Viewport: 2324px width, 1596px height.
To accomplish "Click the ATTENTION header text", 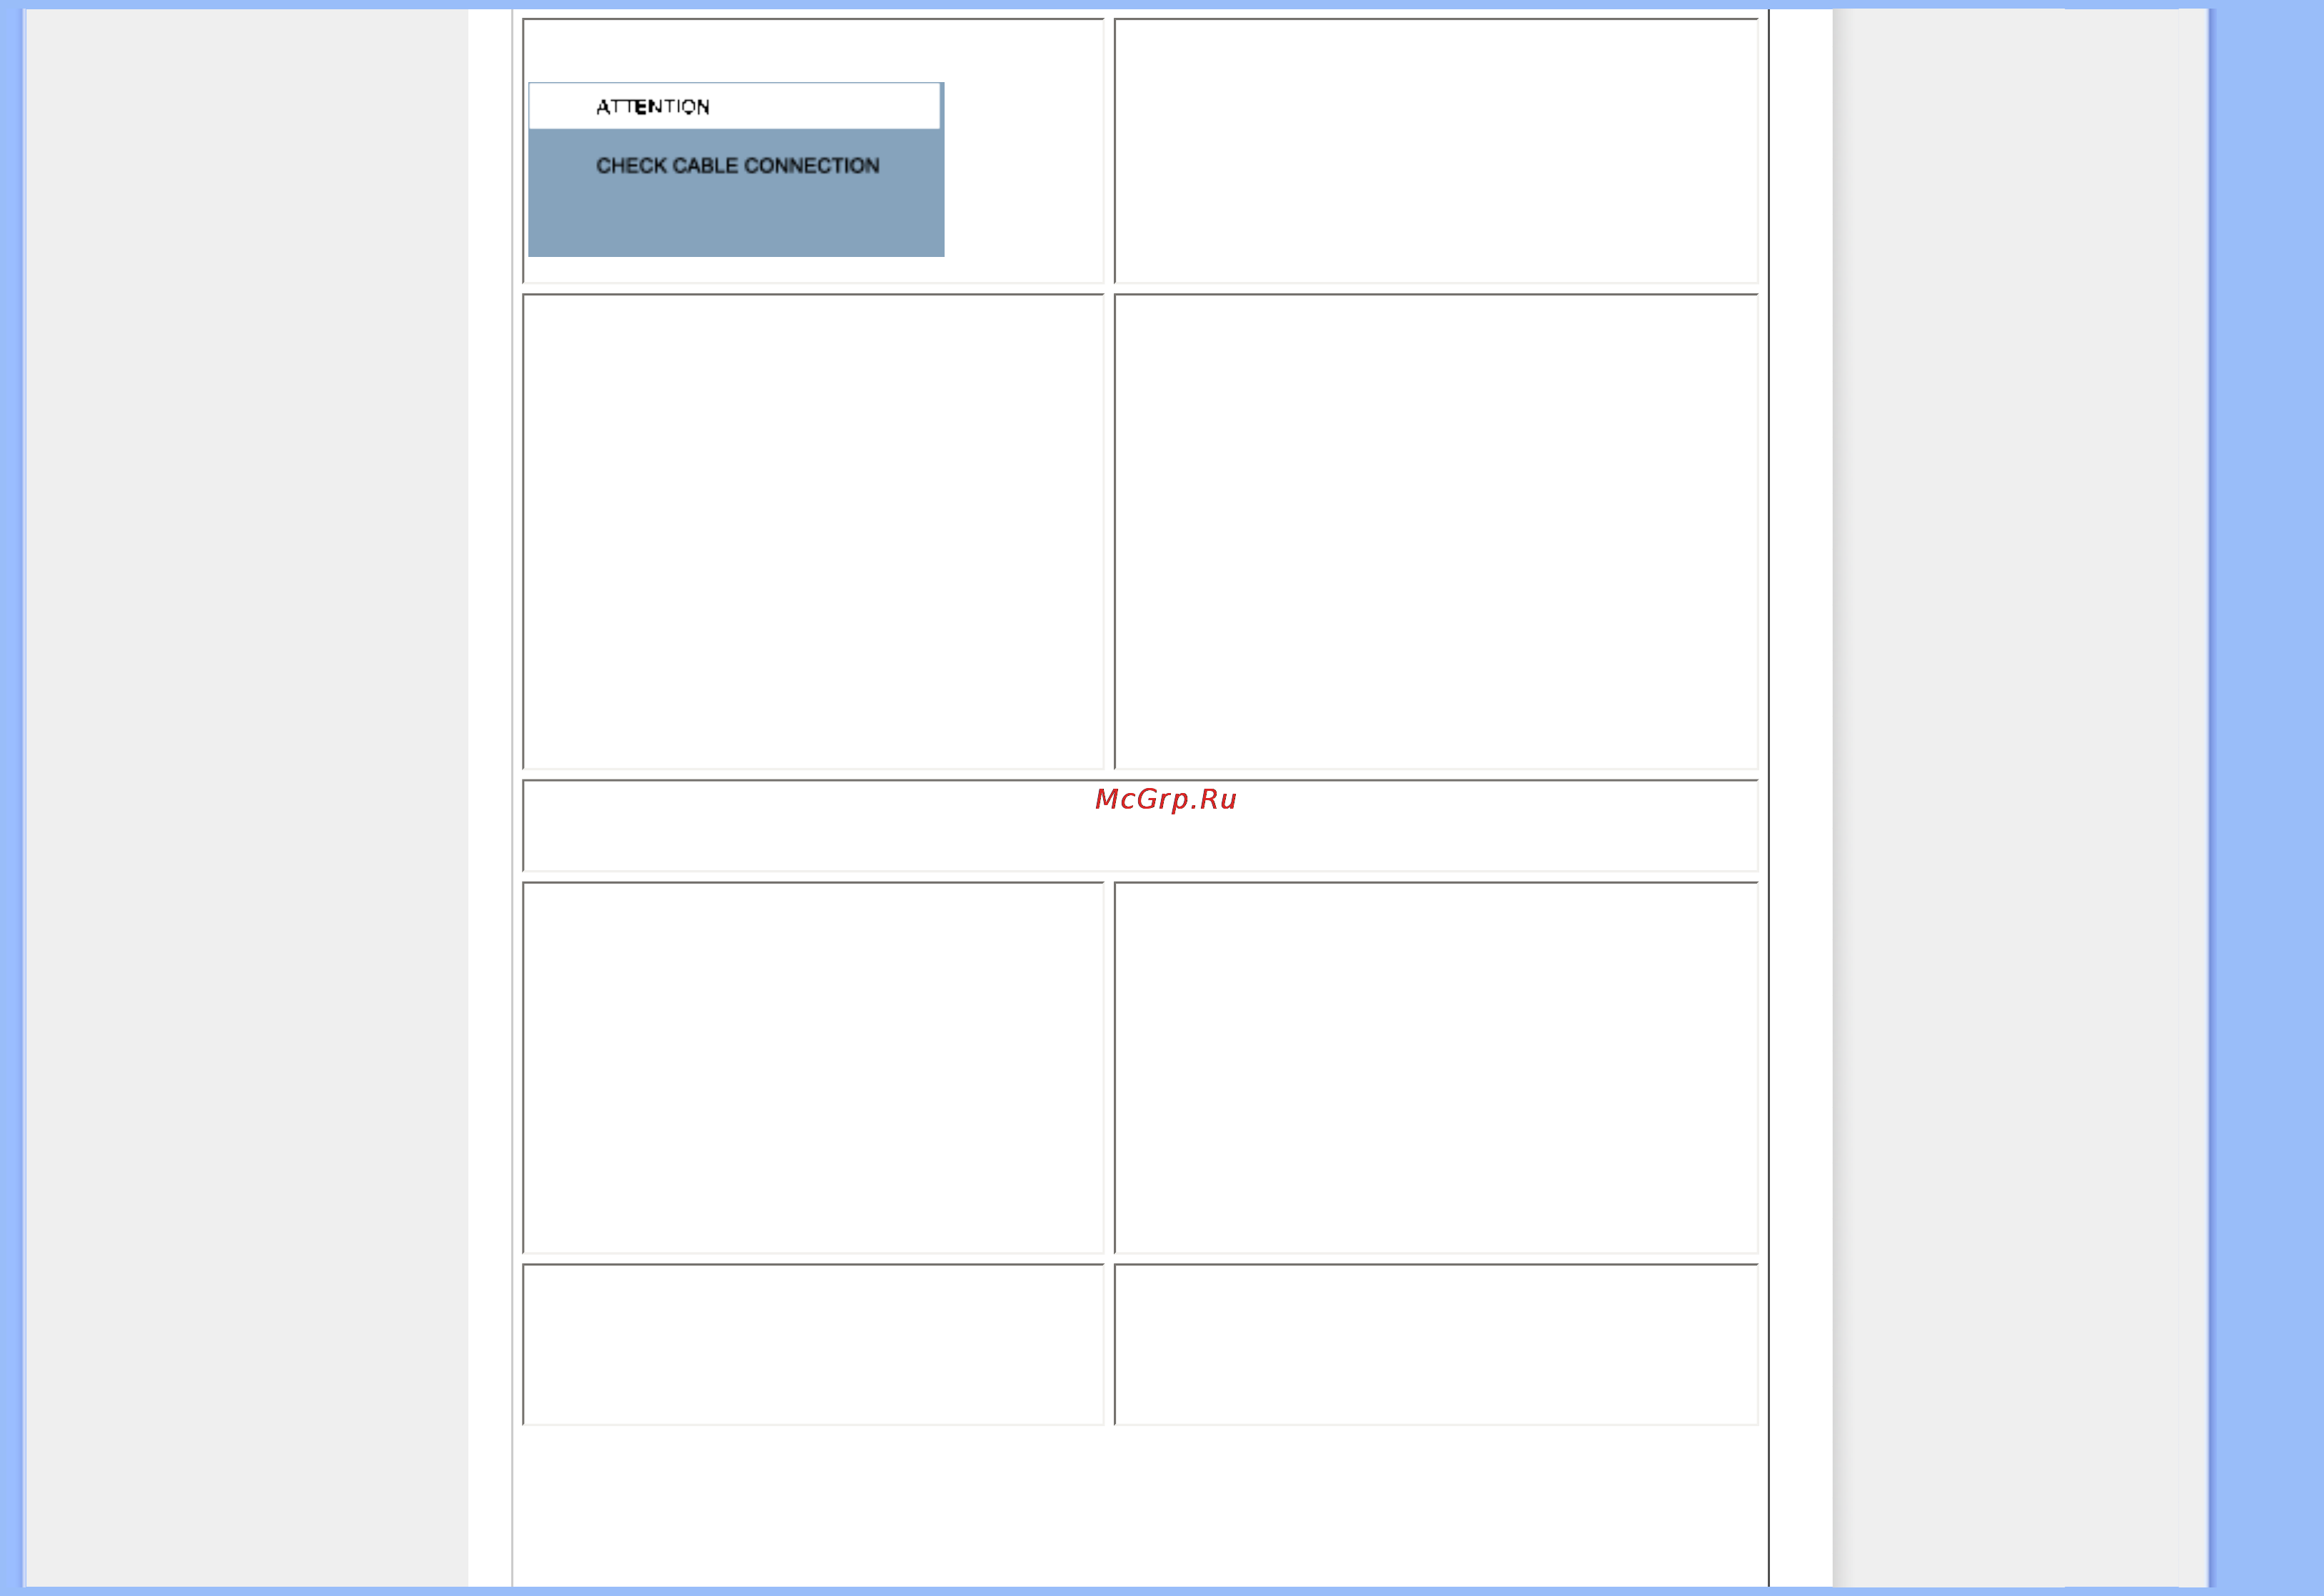I will click(x=653, y=107).
